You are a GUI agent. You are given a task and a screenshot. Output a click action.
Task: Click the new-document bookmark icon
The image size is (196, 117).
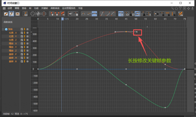[184, 8]
